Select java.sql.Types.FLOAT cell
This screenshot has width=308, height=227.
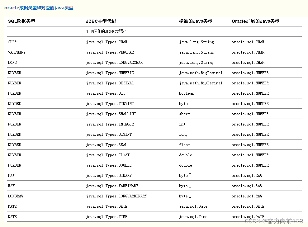click(108, 155)
